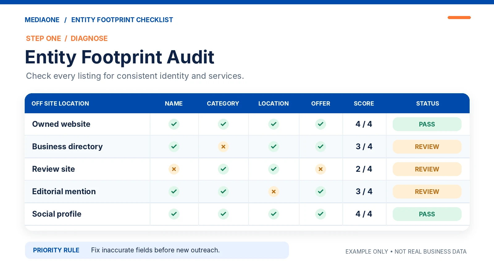494x277 pixels.
Task: Select the Social profile row label
Action: 57,214
